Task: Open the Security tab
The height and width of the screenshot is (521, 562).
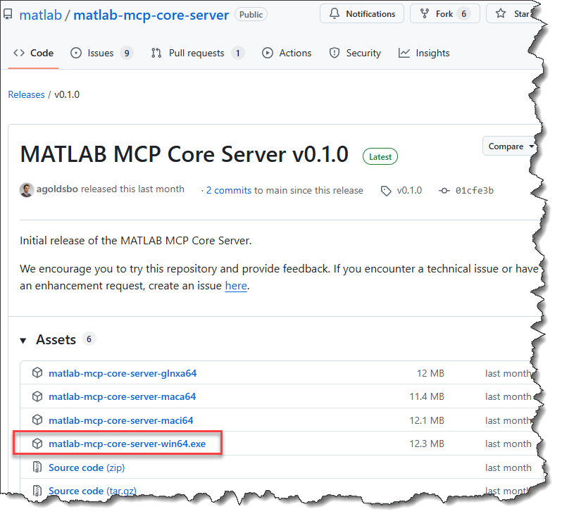Action: (356, 53)
